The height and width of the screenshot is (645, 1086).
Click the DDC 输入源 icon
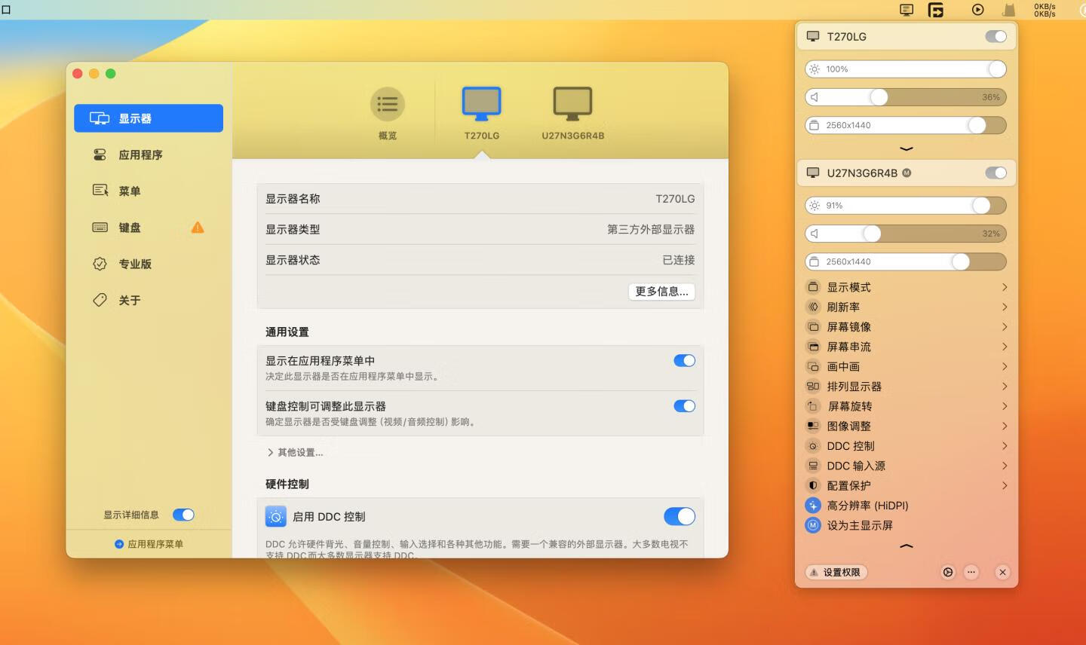point(813,466)
